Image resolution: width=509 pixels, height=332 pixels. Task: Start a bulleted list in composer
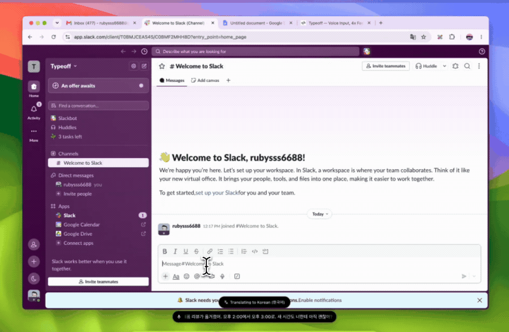pos(231,252)
